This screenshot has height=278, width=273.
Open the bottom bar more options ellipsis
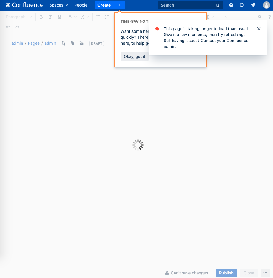[x=265, y=273]
